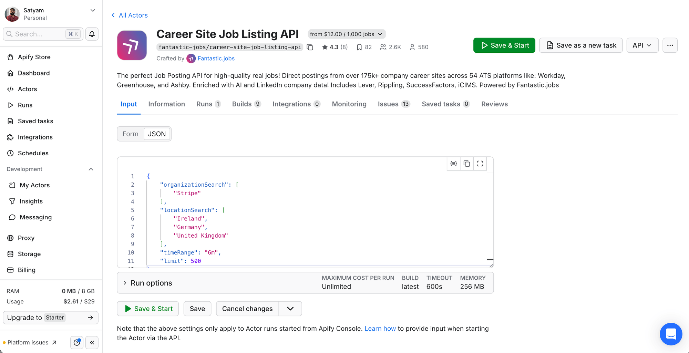This screenshot has width=689, height=353.
Task: Click the Fantastic.jobs author avatar
Action: tap(191, 59)
